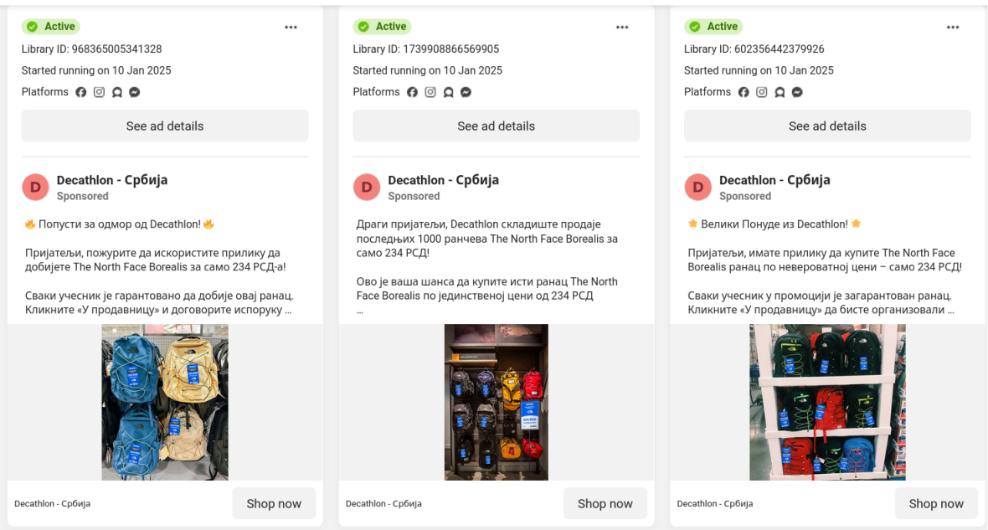Open See ad details for ad 968365005341328

(x=165, y=126)
